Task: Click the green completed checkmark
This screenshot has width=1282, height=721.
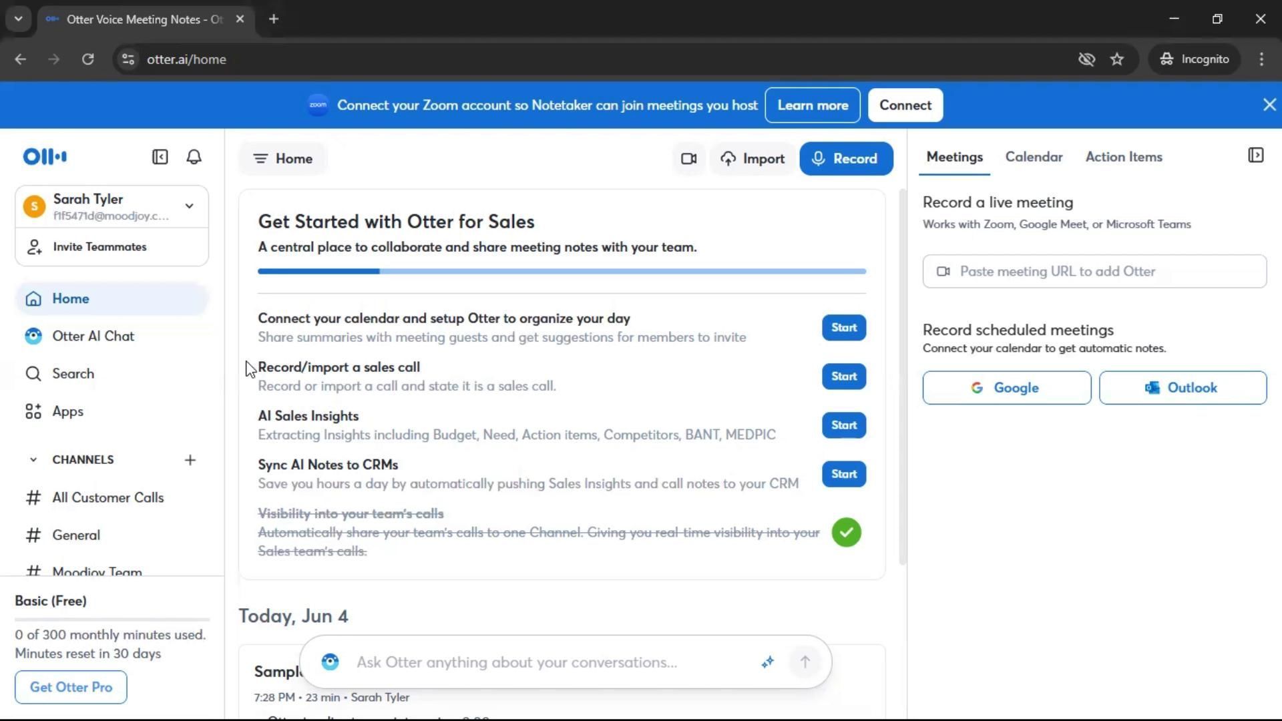Action: pos(846,533)
